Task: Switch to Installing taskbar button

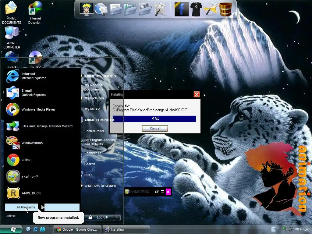Action: point(126,229)
